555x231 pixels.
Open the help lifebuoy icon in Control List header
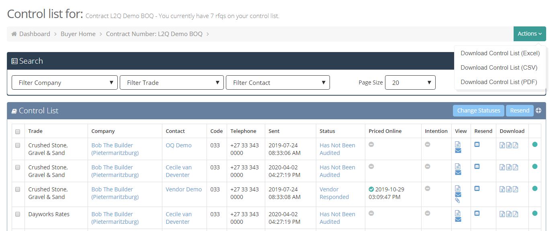coord(539,110)
